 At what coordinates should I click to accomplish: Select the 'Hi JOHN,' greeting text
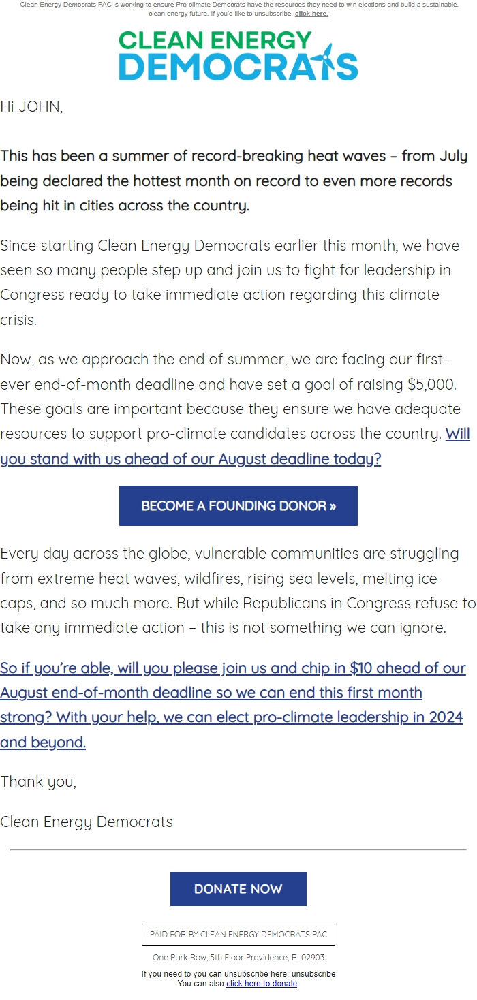[33, 106]
